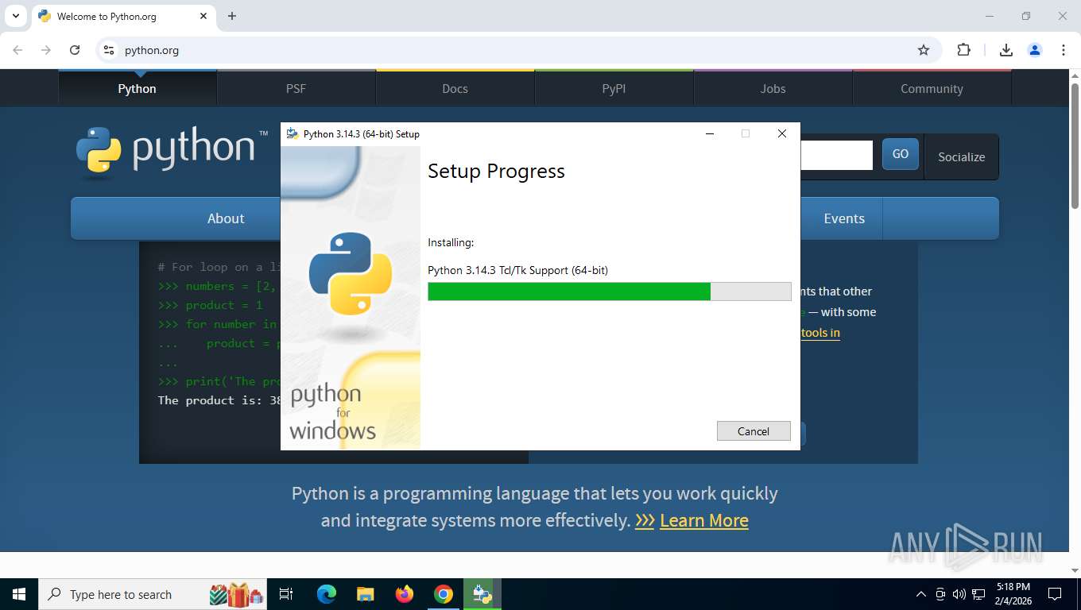Open the Docs navigation tab
The height and width of the screenshot is (610, 1081).
click(x=455, y=88)
